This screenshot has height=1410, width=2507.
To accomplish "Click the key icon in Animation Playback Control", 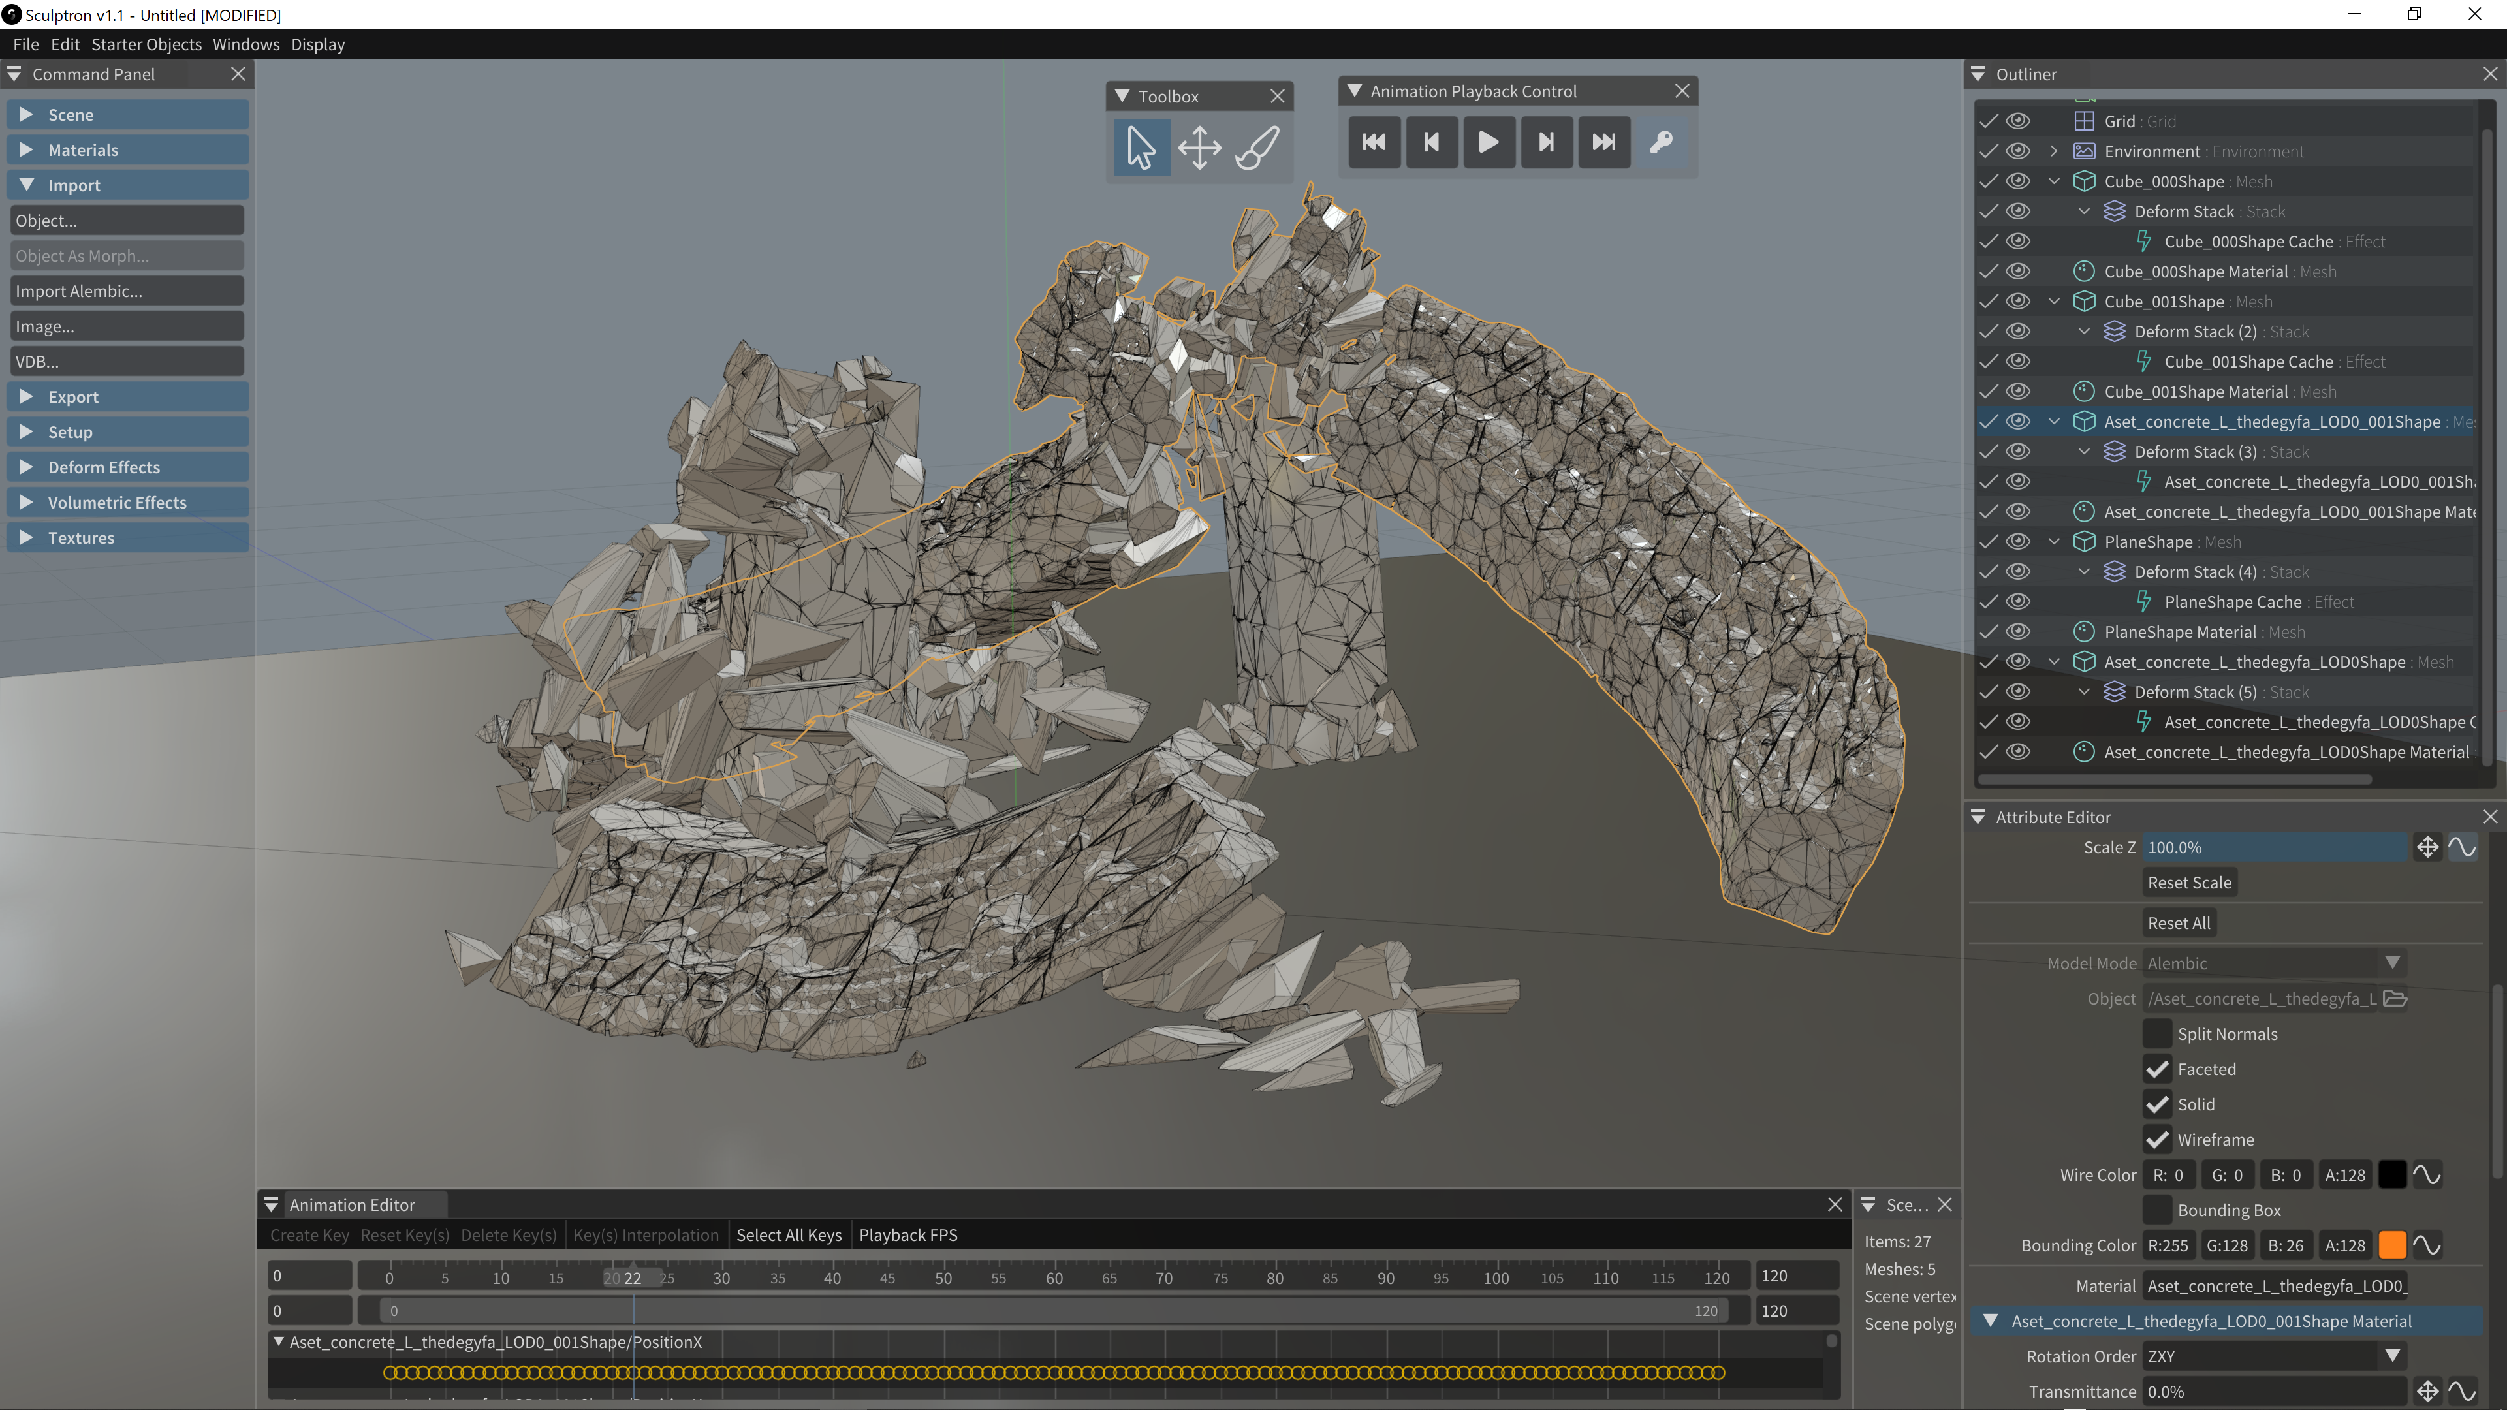I will (1662, 142).
